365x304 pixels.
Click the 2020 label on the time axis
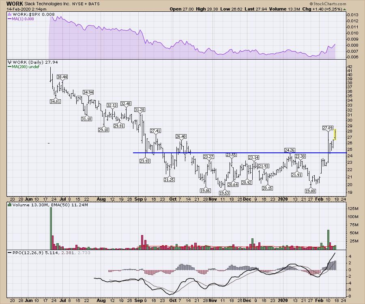click(283, 199)
